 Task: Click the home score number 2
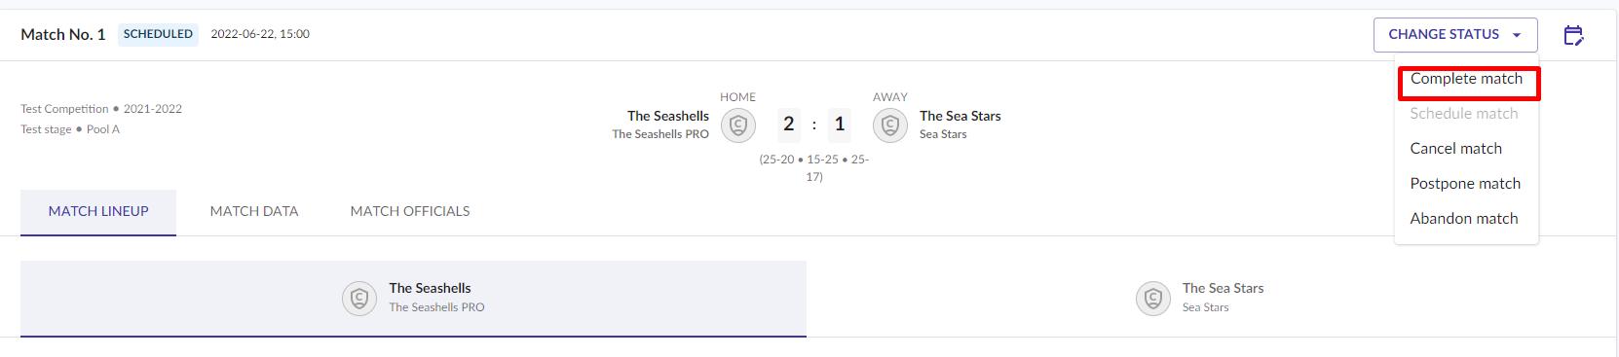[x=789, y=125]
